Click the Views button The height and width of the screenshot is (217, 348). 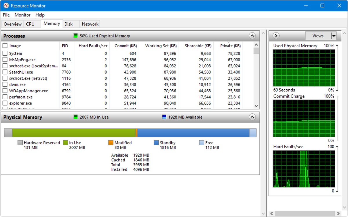tap(318, 36)
